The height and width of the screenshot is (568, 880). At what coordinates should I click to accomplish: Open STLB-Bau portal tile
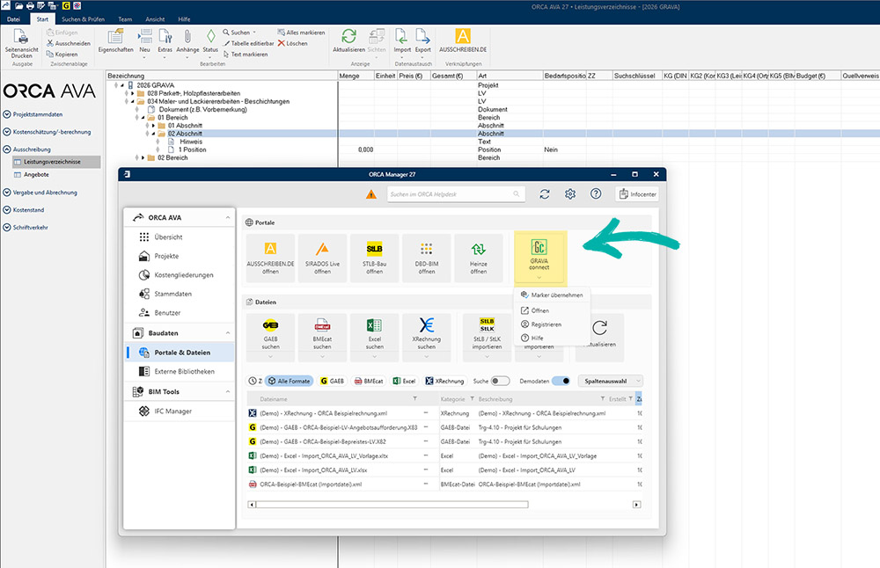[374, 258]
